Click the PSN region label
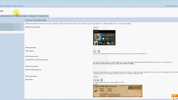 (x=30, y=51)
